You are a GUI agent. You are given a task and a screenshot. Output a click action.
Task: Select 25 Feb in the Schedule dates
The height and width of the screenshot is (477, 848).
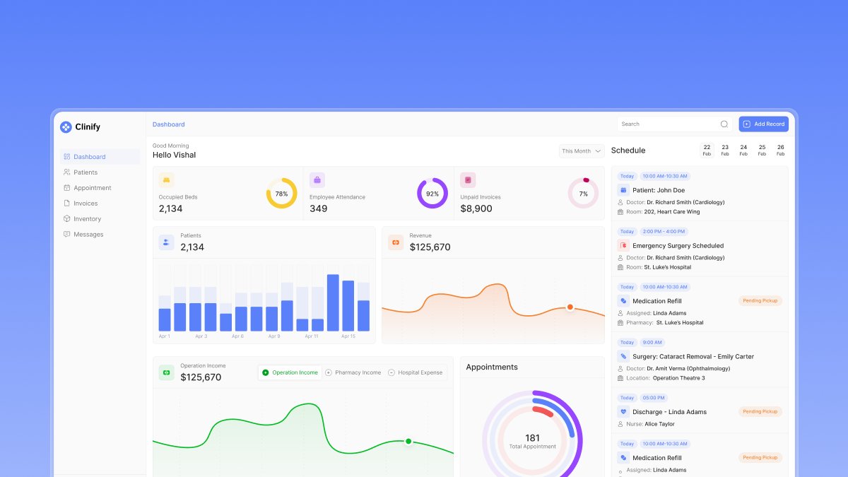(x=762, y=150)
